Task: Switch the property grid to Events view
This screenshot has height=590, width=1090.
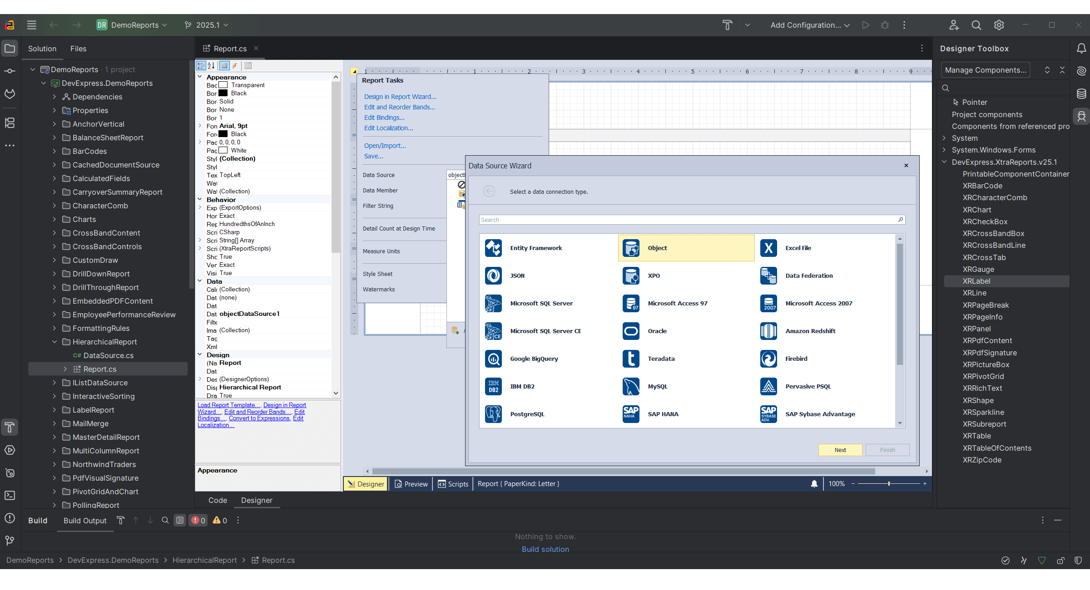Action: pos(235,65)
